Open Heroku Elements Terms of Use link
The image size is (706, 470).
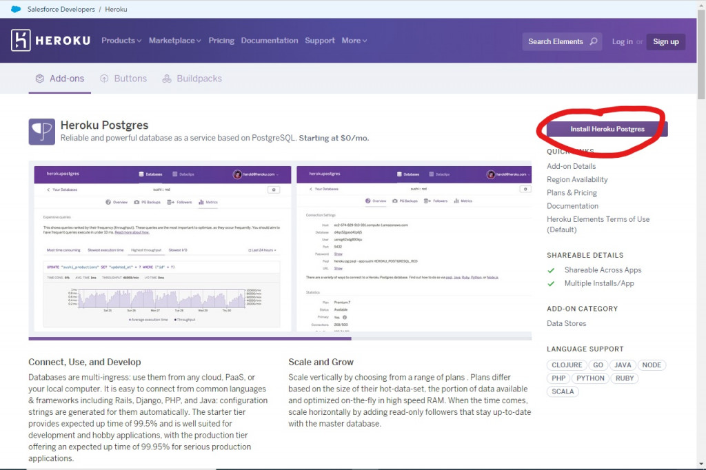click(598, 224)
